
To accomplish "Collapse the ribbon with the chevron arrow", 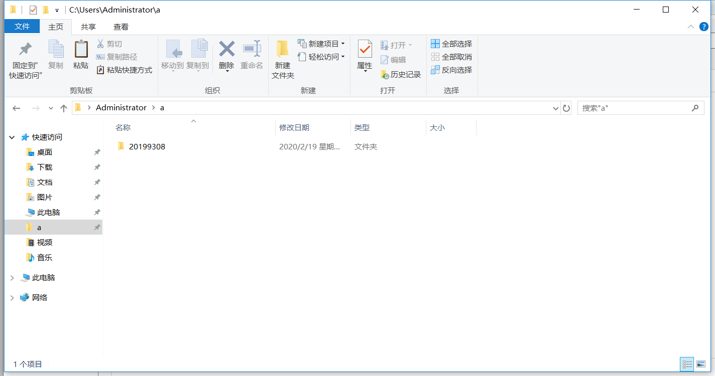I will tap(691, 27).
